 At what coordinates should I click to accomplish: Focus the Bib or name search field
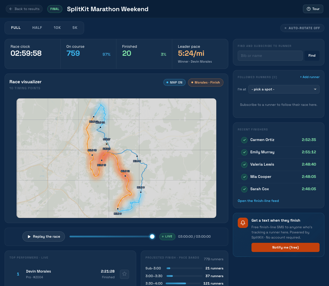(270, 55)
